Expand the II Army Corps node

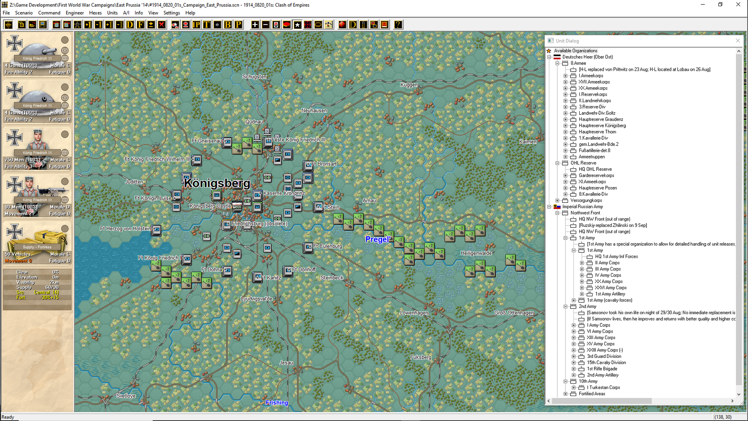click(582, 263)
